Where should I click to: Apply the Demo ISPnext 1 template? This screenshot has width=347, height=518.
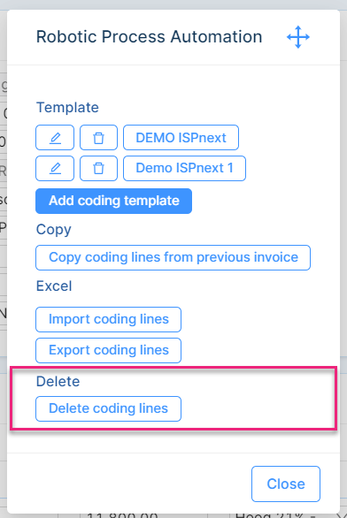pos(185,169)
